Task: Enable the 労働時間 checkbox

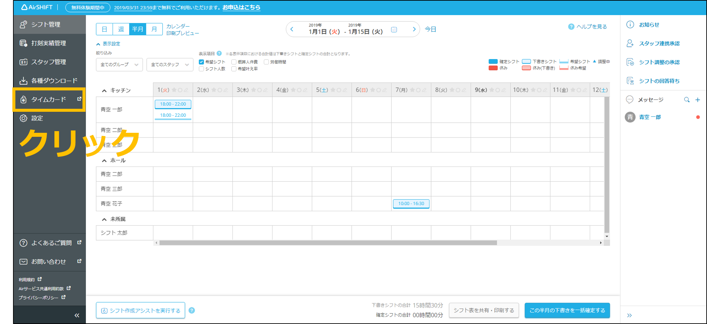Action: (x=266, y=62)
